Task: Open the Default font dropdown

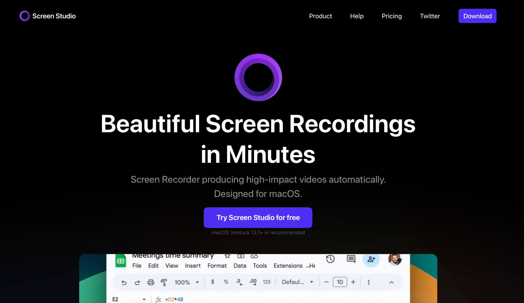Action: click(x=297, y=282)
